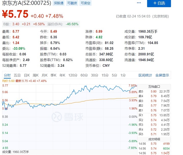Click the 可卖空 tag
Screen dimensions: 183x155
[x=85, y=3]
